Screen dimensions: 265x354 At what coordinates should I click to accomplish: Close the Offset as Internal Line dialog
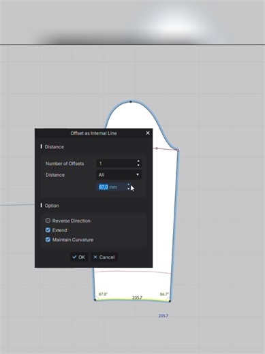[148, 133]
